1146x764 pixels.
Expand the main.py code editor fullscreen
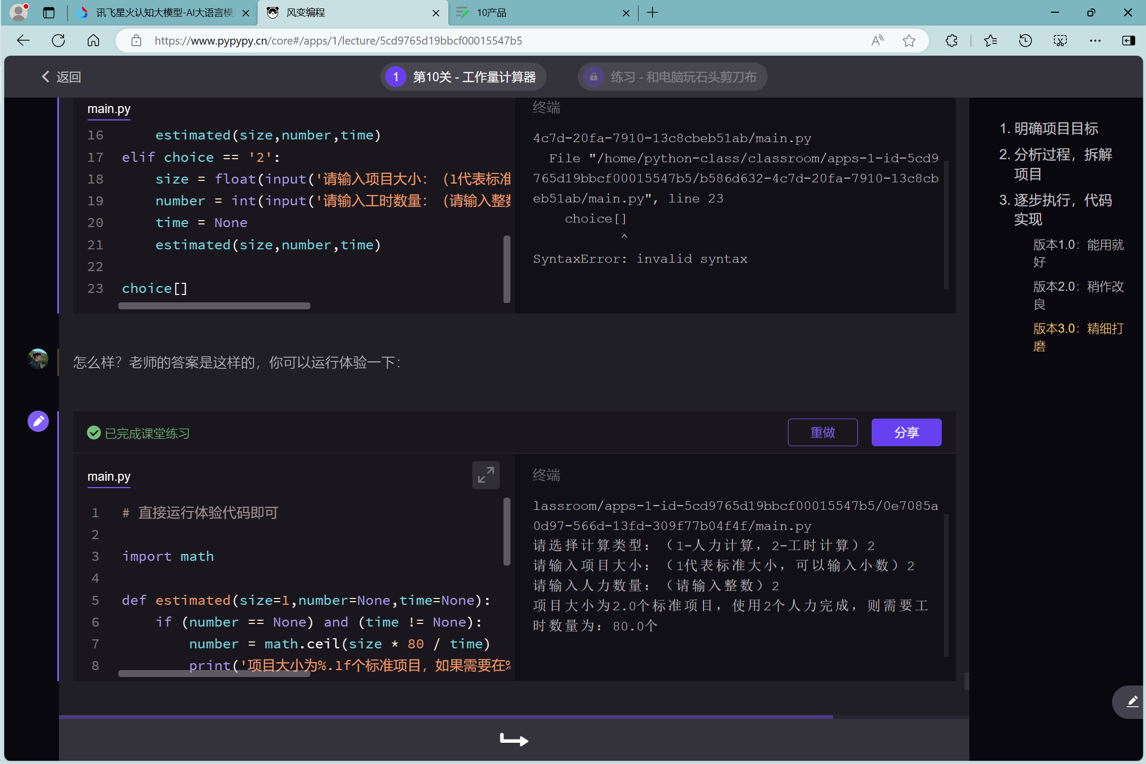click(x=485, y=475)
